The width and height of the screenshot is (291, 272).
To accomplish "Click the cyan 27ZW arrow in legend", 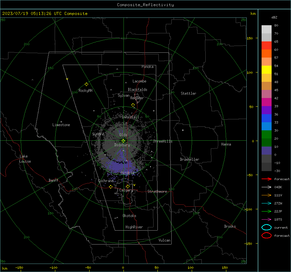I will pyautogui.click(x=266, y=203).
